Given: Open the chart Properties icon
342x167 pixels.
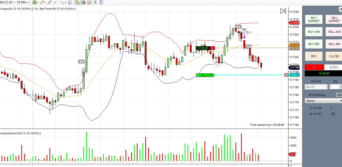Looking at the screenshot, I should (x=101, y=2).
